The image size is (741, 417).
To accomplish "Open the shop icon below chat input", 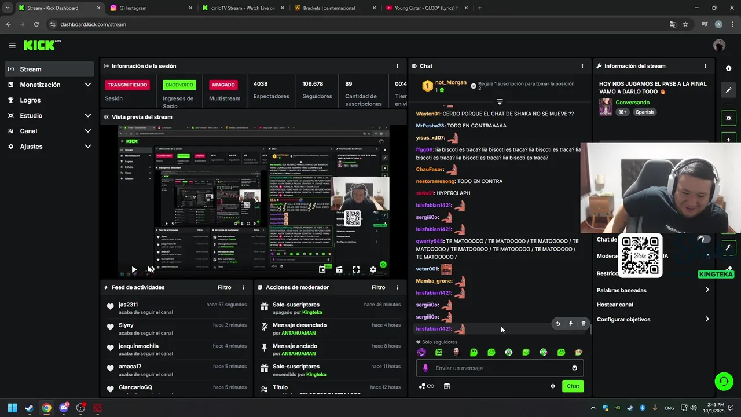I will coord(446,386).
